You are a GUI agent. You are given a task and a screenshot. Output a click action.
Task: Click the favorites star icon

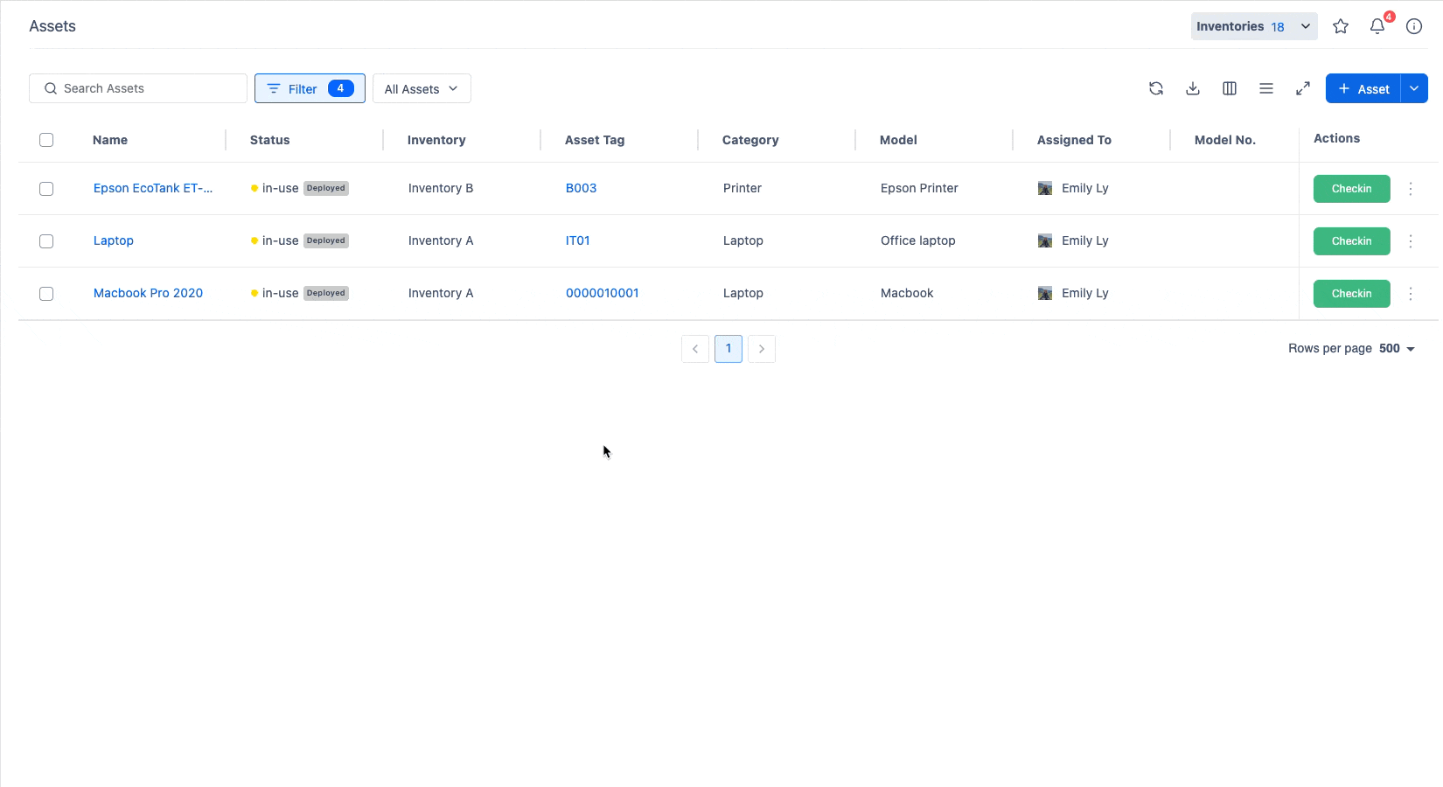pyautogui.click(x=1340, y=26)
